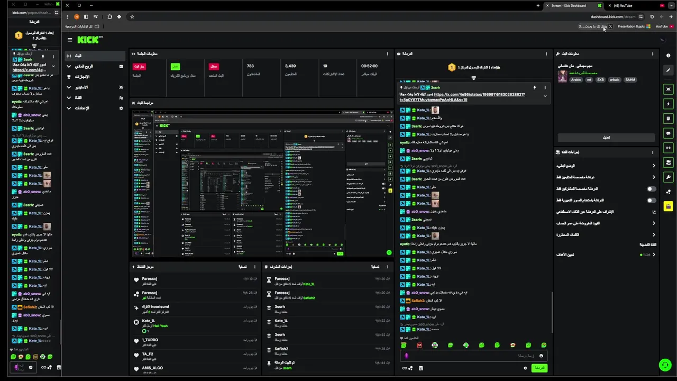Image resolution: width=677 pixels, height=381 pixels.
Task: Expand account age restrictions option
Action: pos(606,223)
